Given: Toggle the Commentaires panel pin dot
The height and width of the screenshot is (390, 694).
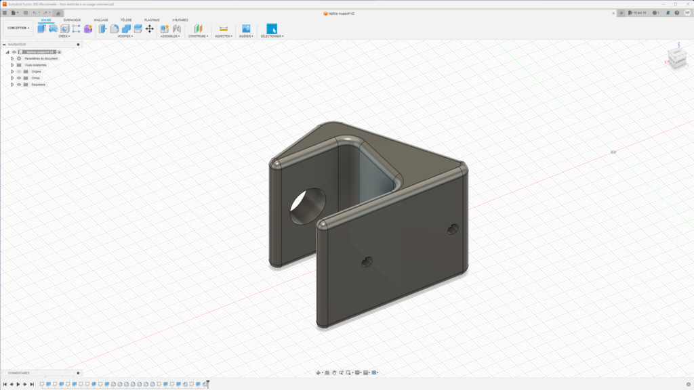Looking at the screenshot, I should (79, 373).
